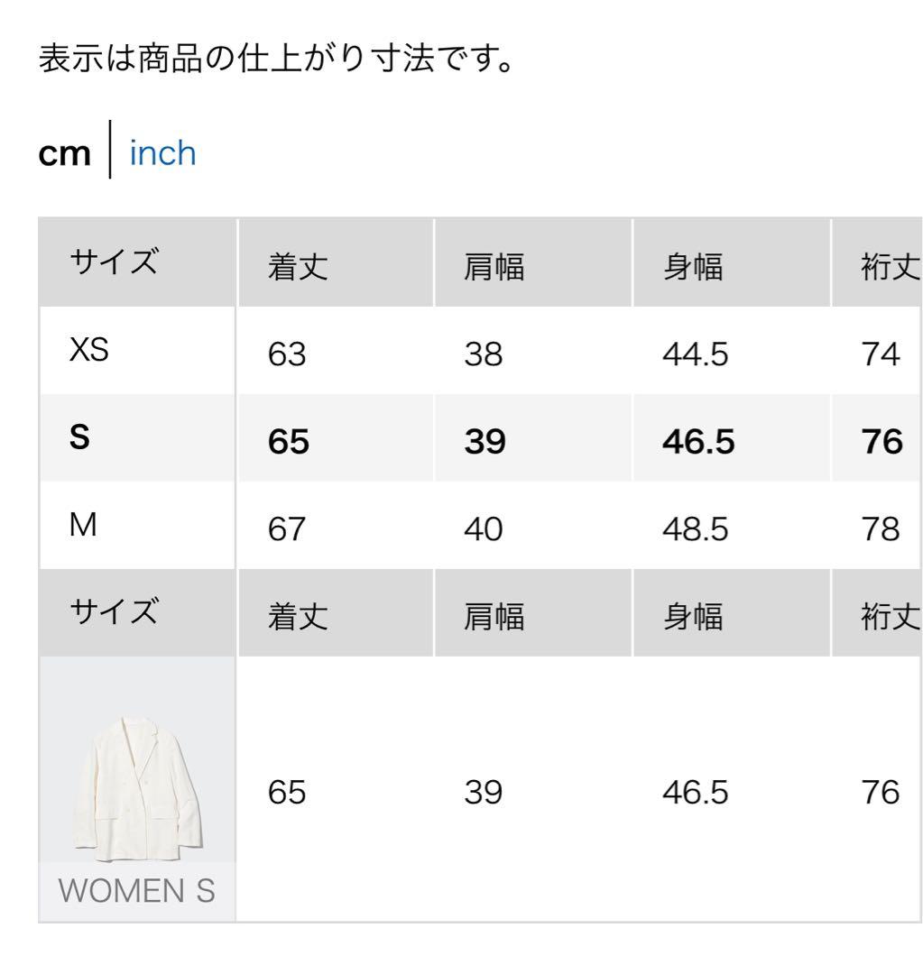
Task: Click the 63 length value for XS
Action: point(287,354)
